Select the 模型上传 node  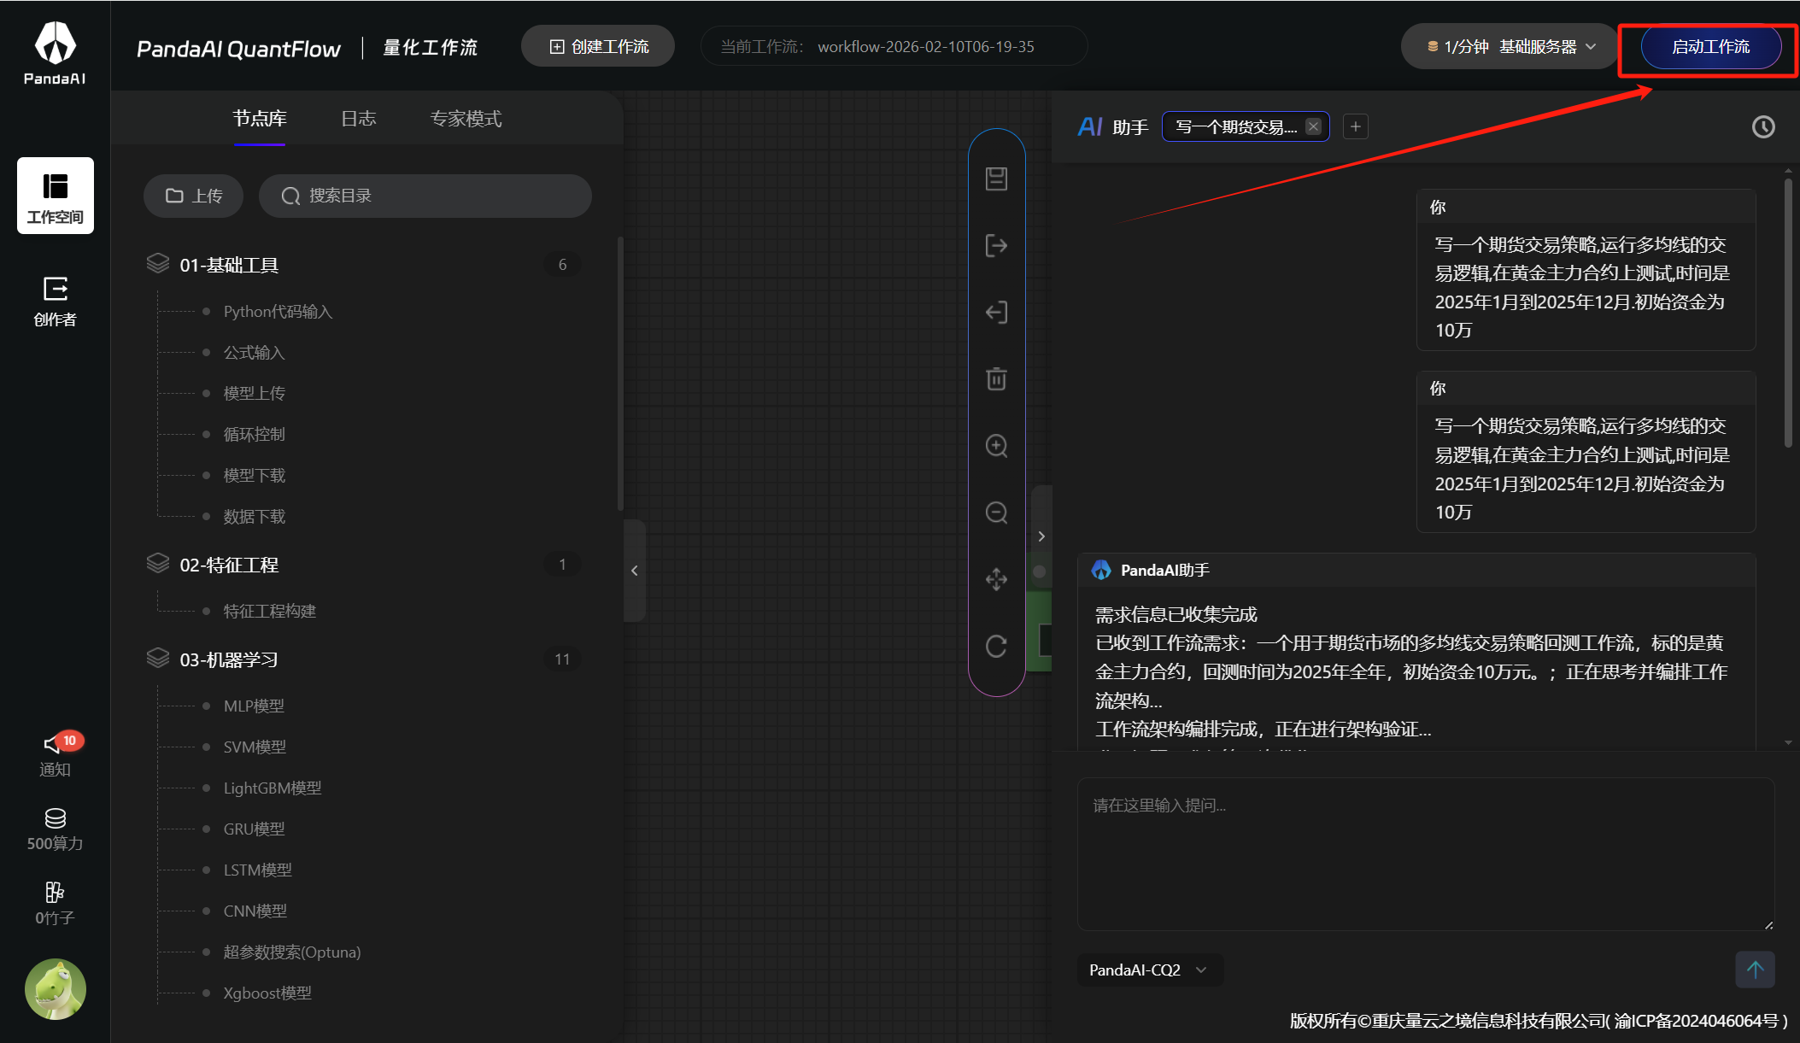[255, 393]
